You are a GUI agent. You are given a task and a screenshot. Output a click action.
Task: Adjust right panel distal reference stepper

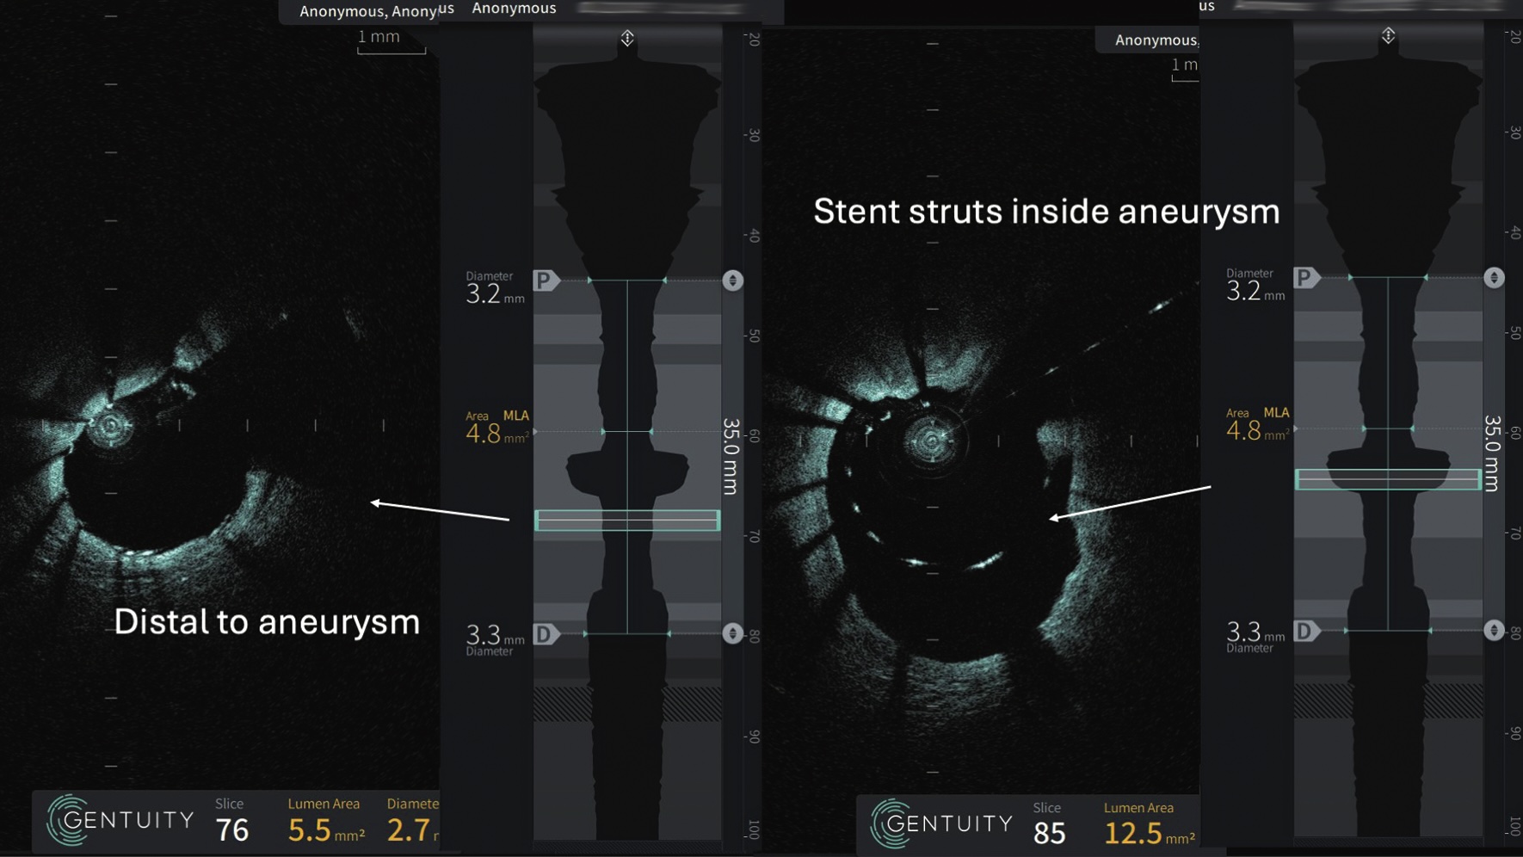tap(1494, 630)
